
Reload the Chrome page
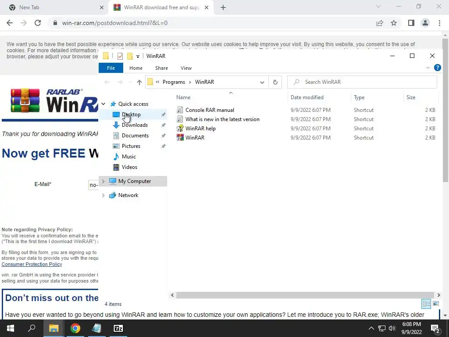[x=38, y=23]
